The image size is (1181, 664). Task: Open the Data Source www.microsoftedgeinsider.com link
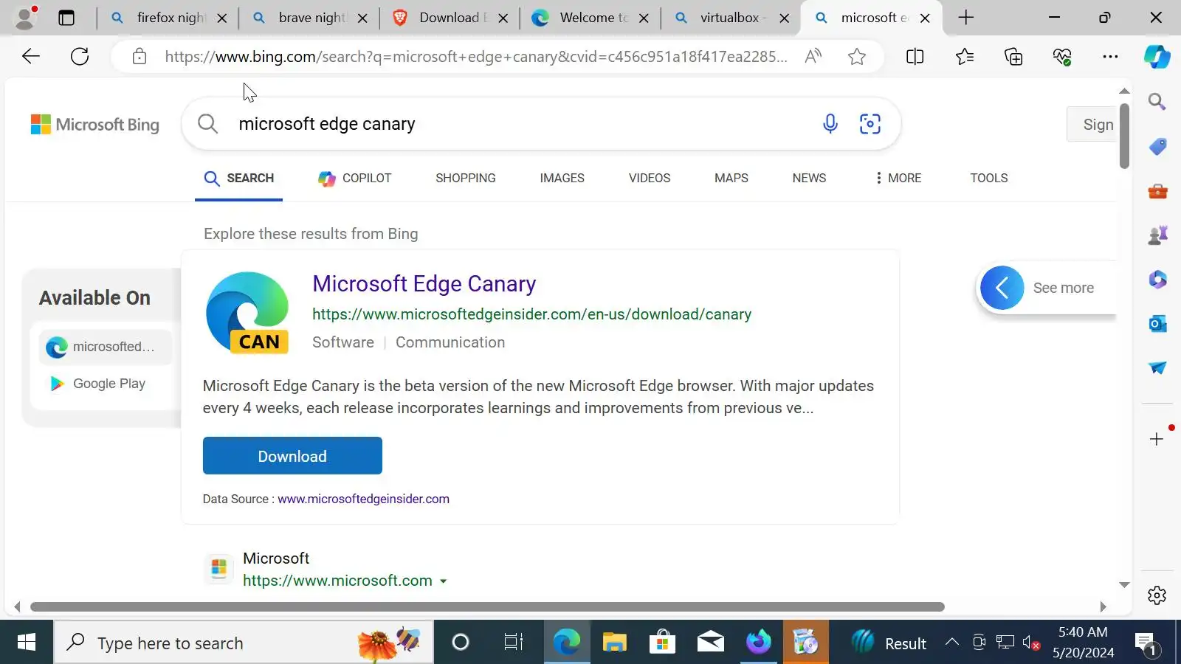coord(363,499)
